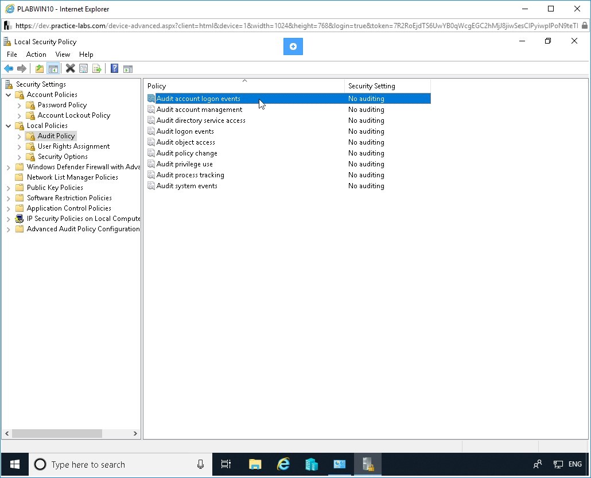
Task: Toggle the Show/Hide Action Pane icon
Action: (128, 69)
